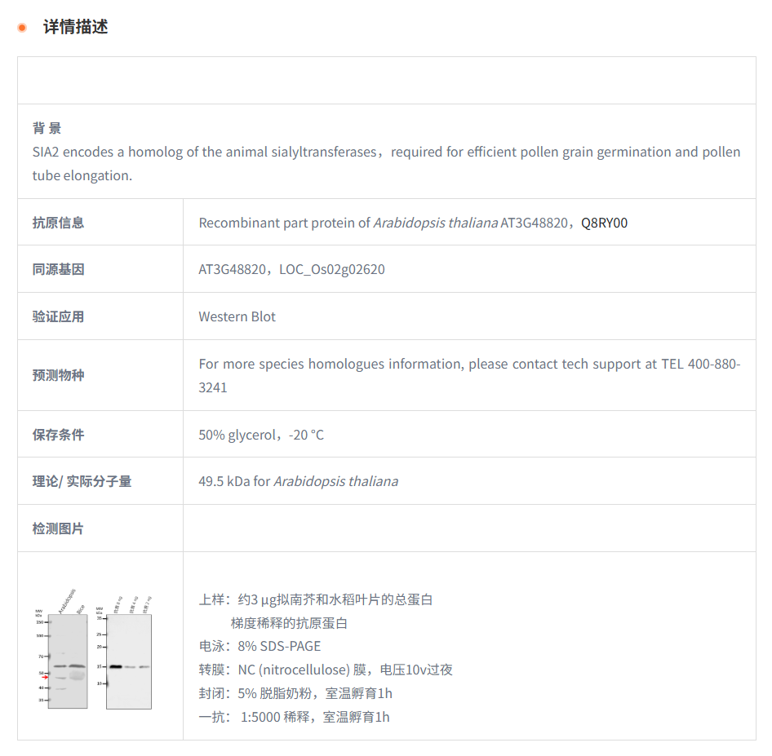The image size is (772, 756).
Task: Click the 50% glycerol storage text
Action: [x=260, y=435]
